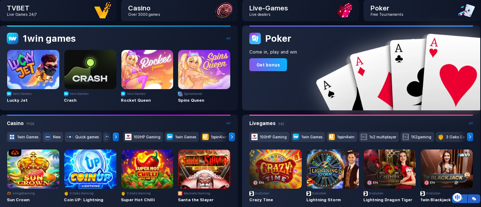Click the Poker cards icon in header
This screenshot has width=481, height=207.
coord(466,10)
